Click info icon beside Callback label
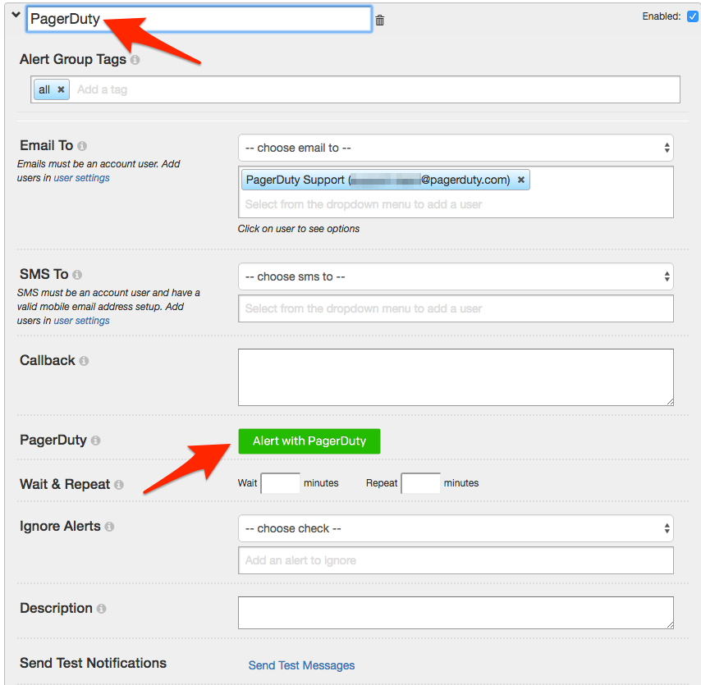 pyautogui.click(x=84, y=361)
